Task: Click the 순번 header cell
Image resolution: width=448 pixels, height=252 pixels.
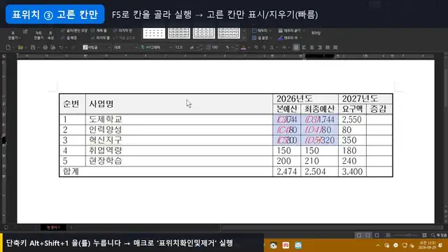Action: click(72, 104)
